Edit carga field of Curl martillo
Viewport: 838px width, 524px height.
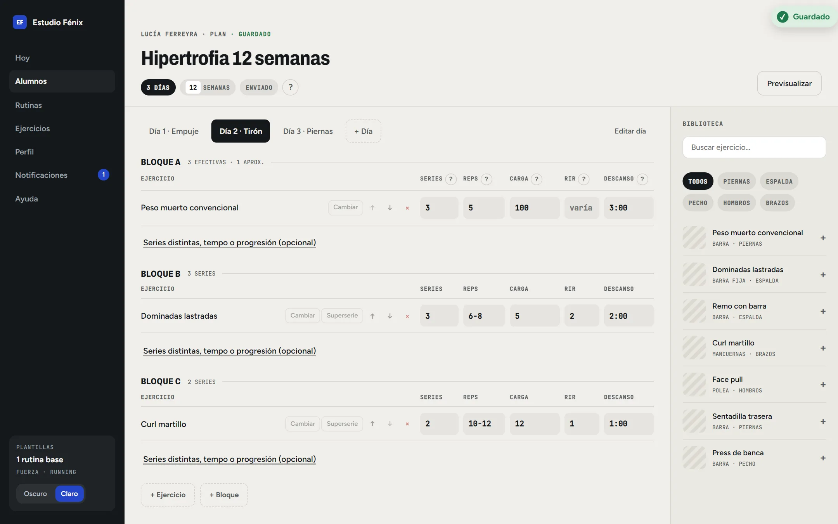[535, 424]
